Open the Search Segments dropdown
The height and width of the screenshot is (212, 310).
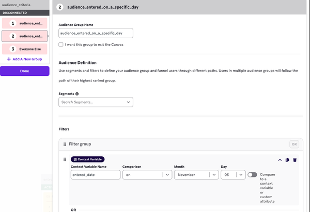tap(96, 102)
